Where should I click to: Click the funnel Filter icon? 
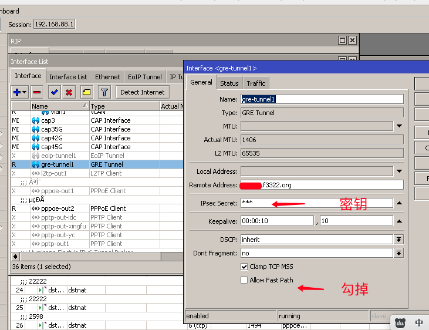click(104, 92)
